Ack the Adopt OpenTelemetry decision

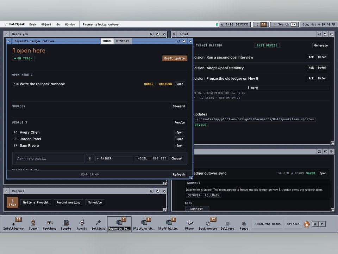click(311, 68)
